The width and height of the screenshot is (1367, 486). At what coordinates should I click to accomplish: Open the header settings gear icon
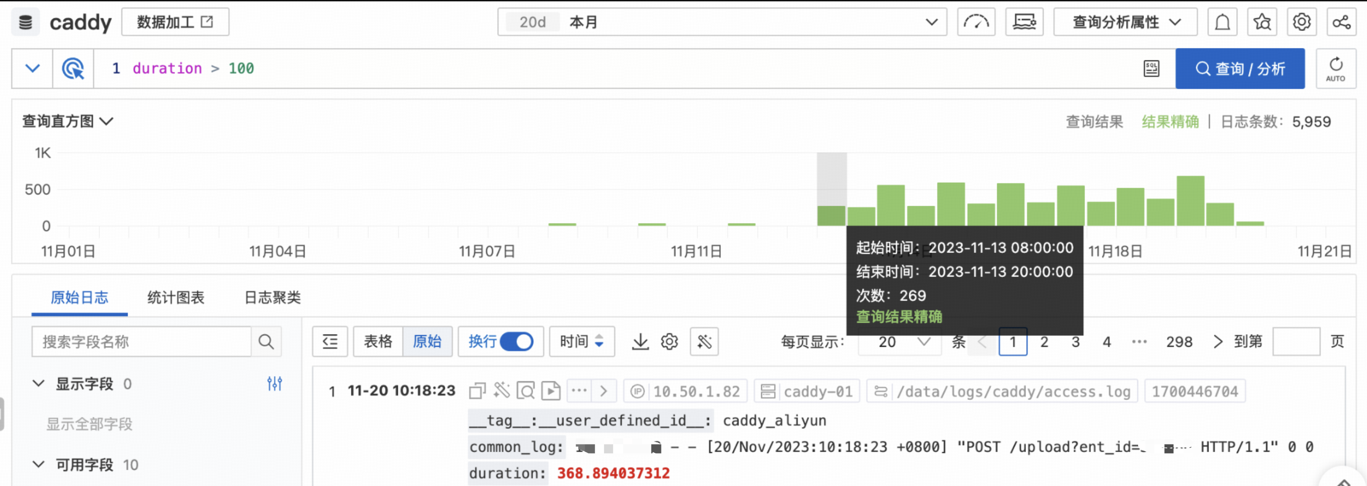pos(1301,22)
